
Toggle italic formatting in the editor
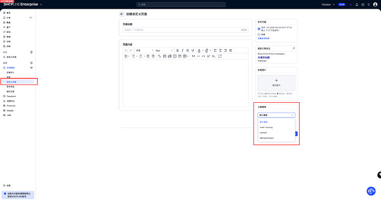coord(182,51)
